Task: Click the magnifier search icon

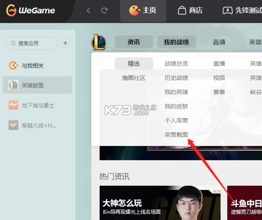Action: (x=13, y=43)
